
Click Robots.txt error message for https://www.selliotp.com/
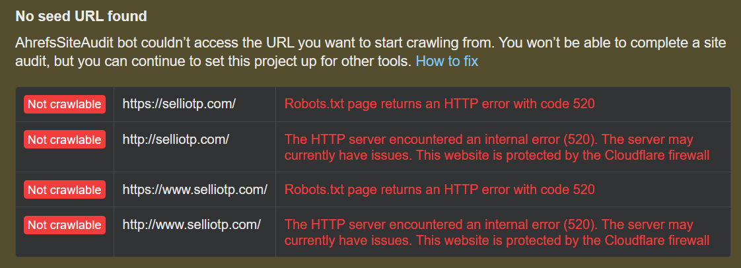tap(439, 190)
